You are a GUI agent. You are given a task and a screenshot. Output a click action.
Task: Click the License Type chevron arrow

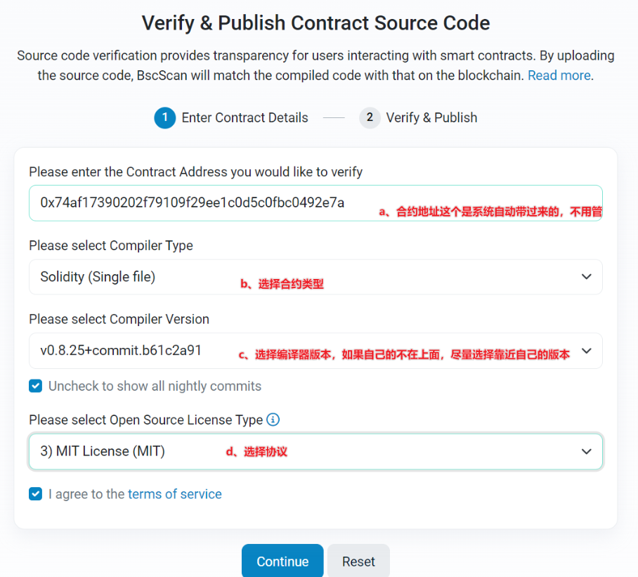point(587,451)
